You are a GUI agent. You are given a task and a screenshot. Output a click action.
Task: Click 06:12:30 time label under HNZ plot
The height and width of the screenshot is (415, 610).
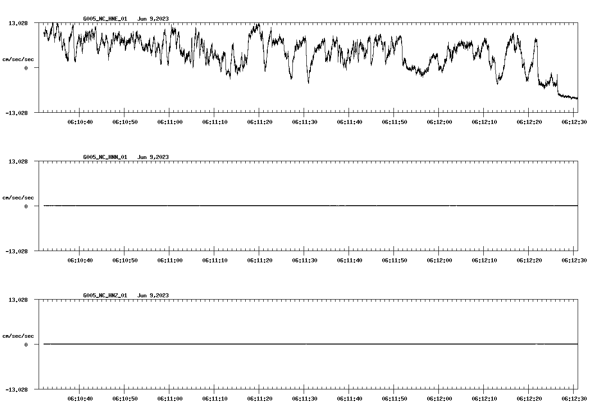coord(574,399)
